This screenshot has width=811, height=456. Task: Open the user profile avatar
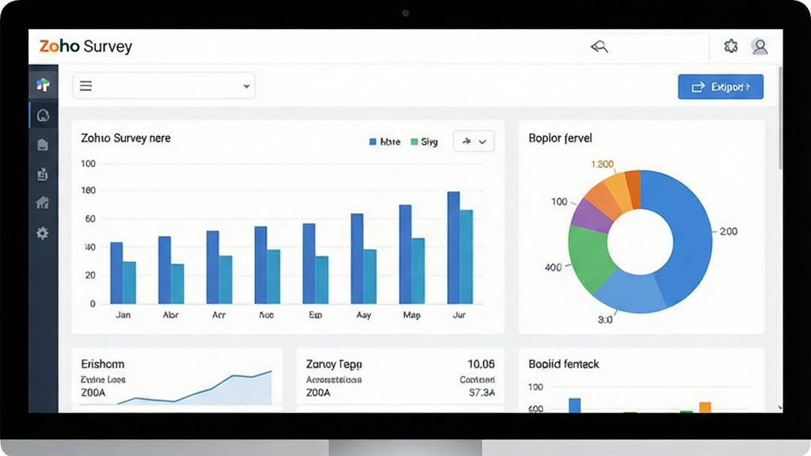click(x=760, y=47)
